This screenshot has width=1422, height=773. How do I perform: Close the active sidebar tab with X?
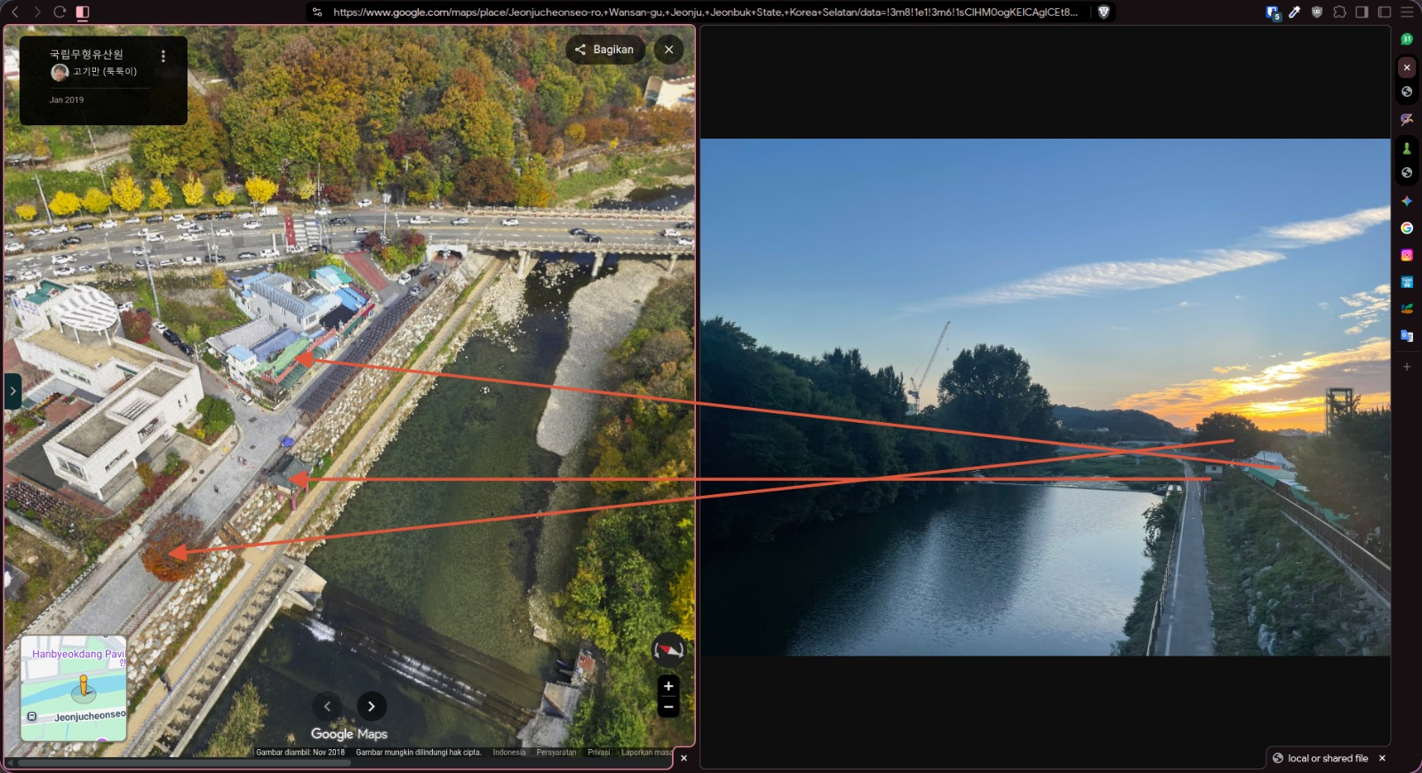coord(1407,68)
